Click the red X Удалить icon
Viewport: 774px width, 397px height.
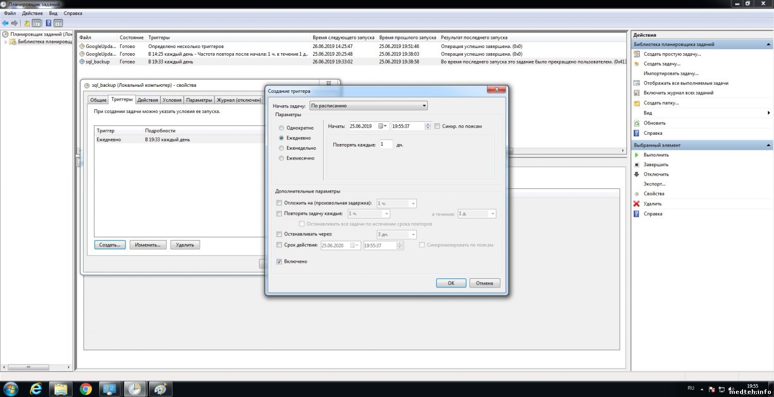coord(637,204)
